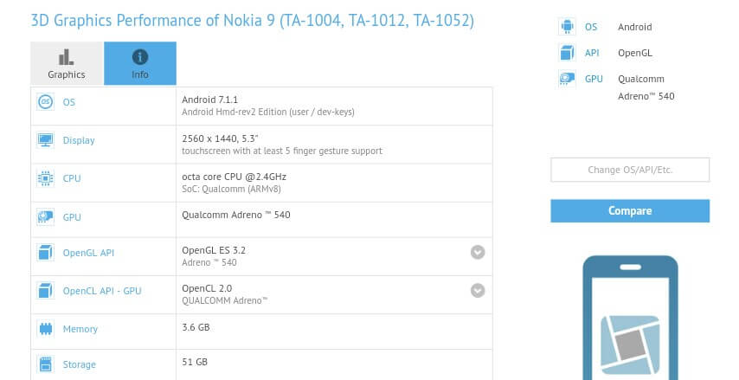Expand the OpenGL ES 3.2 details arrow

[478, 252]
